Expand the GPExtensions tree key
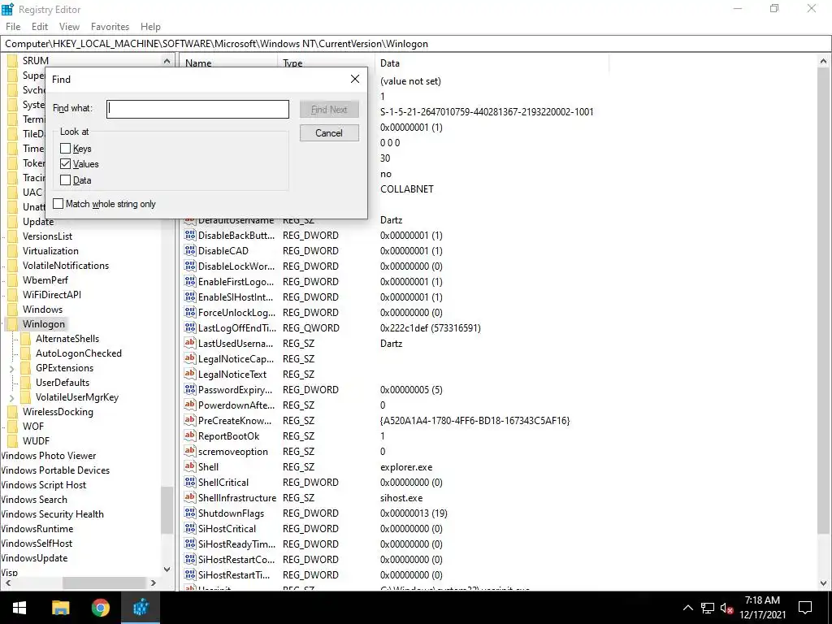This screenshot has height=624, width=832. pyautogui.click(x=12, y=368)
